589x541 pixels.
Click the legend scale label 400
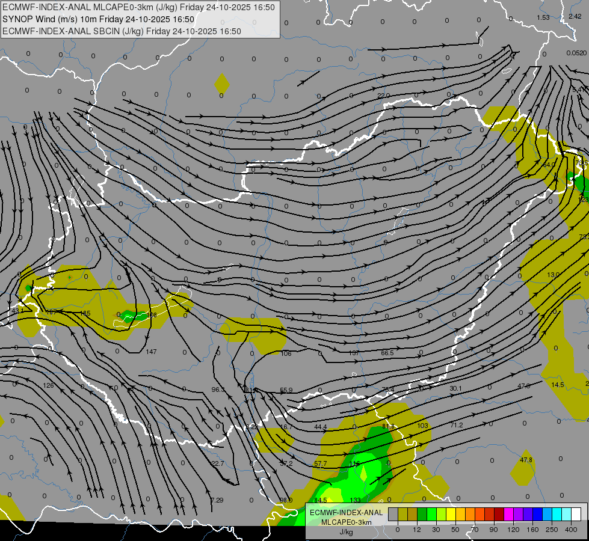(571, 530)
